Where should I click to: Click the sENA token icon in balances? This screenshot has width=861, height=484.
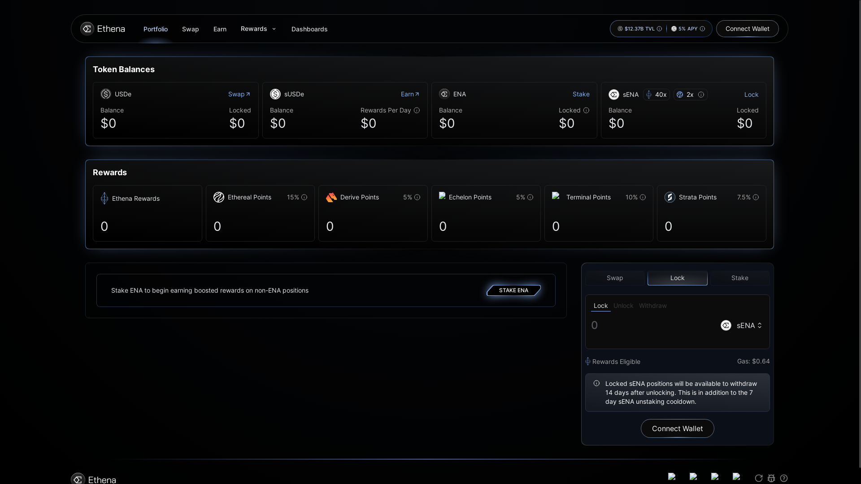click(614, 95)
